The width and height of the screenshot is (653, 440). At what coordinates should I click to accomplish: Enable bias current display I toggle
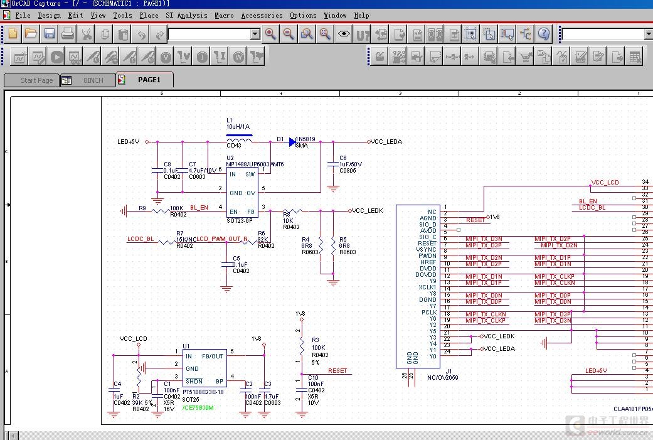(202, 56)
